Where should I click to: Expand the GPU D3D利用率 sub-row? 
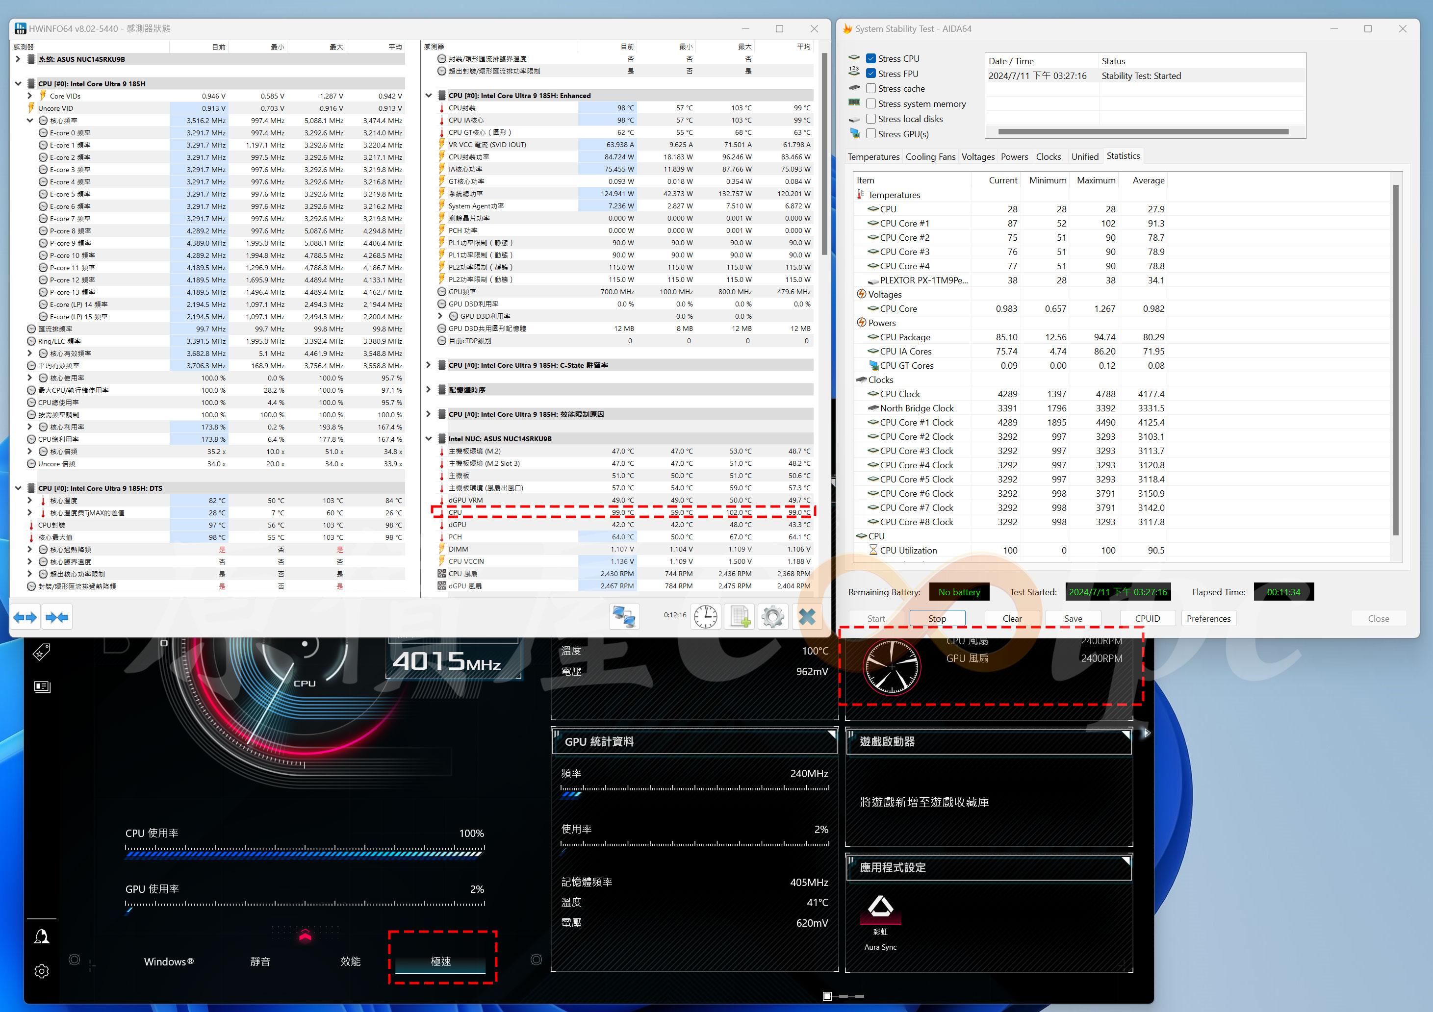[440, 316]
